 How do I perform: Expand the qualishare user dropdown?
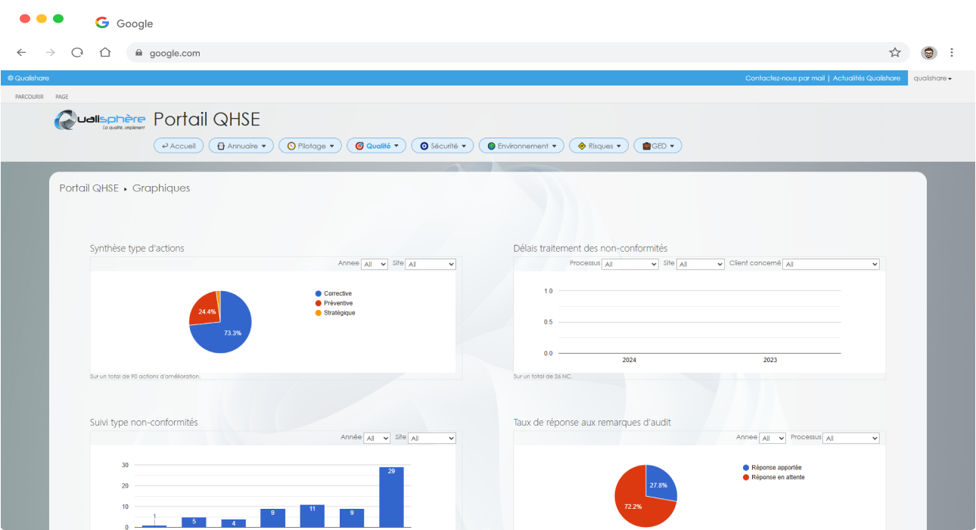click(x=932, y=78)
